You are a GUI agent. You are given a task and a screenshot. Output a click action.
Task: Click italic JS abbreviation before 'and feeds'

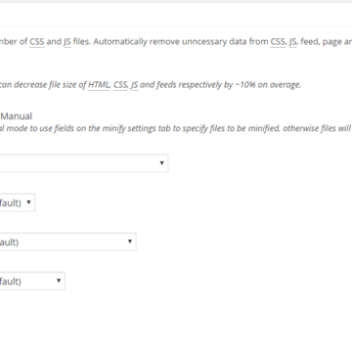pyautogui.click(x=134, y=85)
